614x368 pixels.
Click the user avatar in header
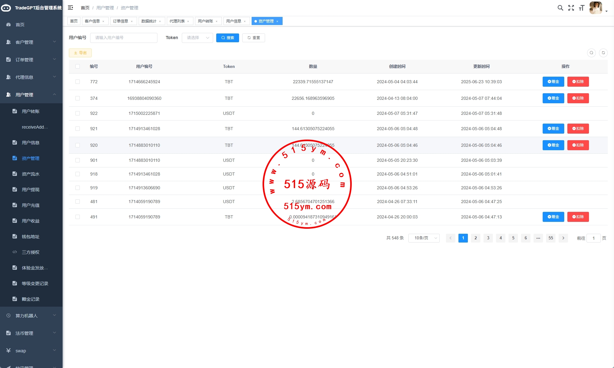tap(595, 8)
